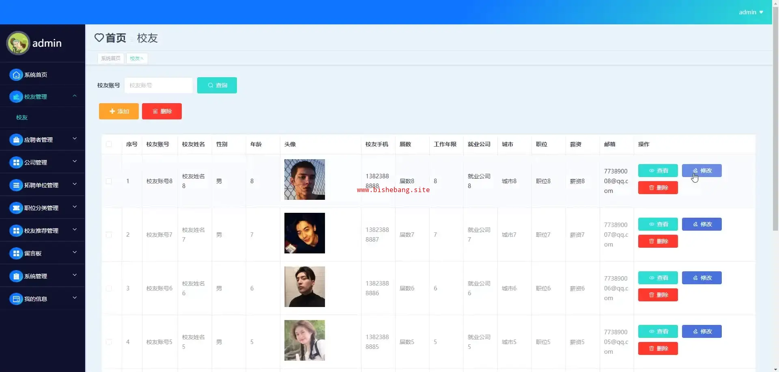Check the checkbox for row 校友账号5
The height and width of the screenshot is (372, 779).
click(x=109, y=342)
